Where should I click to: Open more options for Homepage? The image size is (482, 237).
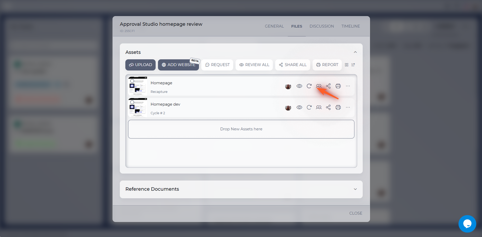348,86
